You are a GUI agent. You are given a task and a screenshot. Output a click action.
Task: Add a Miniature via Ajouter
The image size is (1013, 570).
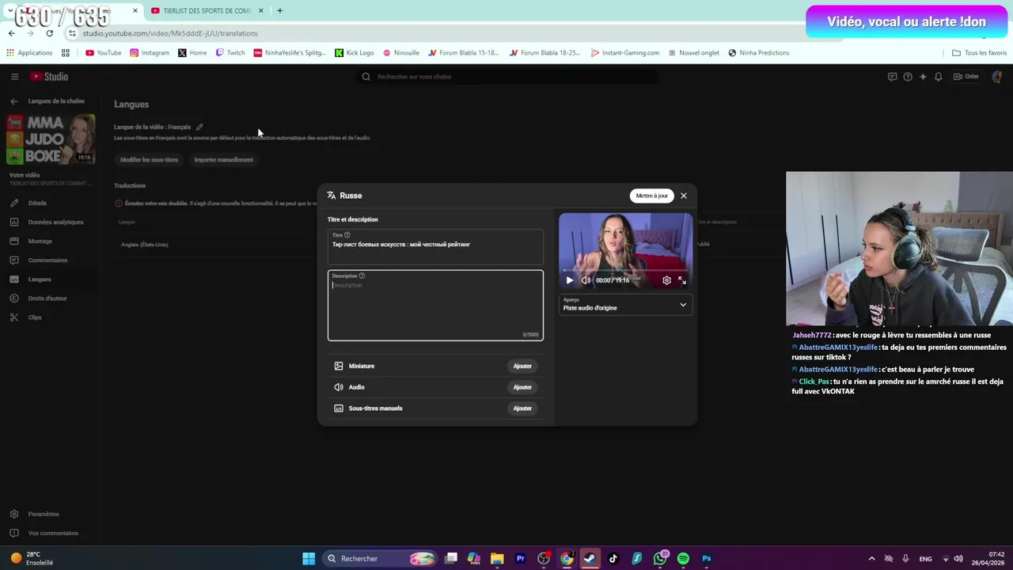pos(522,366)
